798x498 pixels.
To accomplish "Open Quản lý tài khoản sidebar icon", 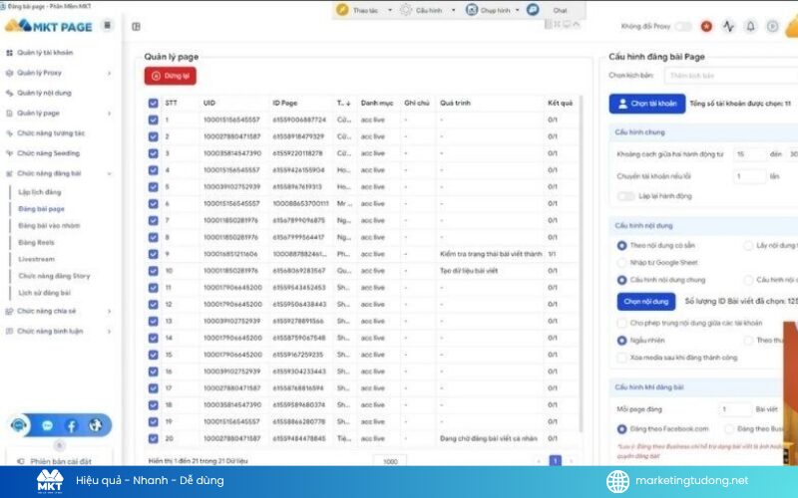I will coord(9,53).
